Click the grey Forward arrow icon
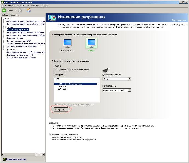The image size is (189, 163). (x=20, y=10)
